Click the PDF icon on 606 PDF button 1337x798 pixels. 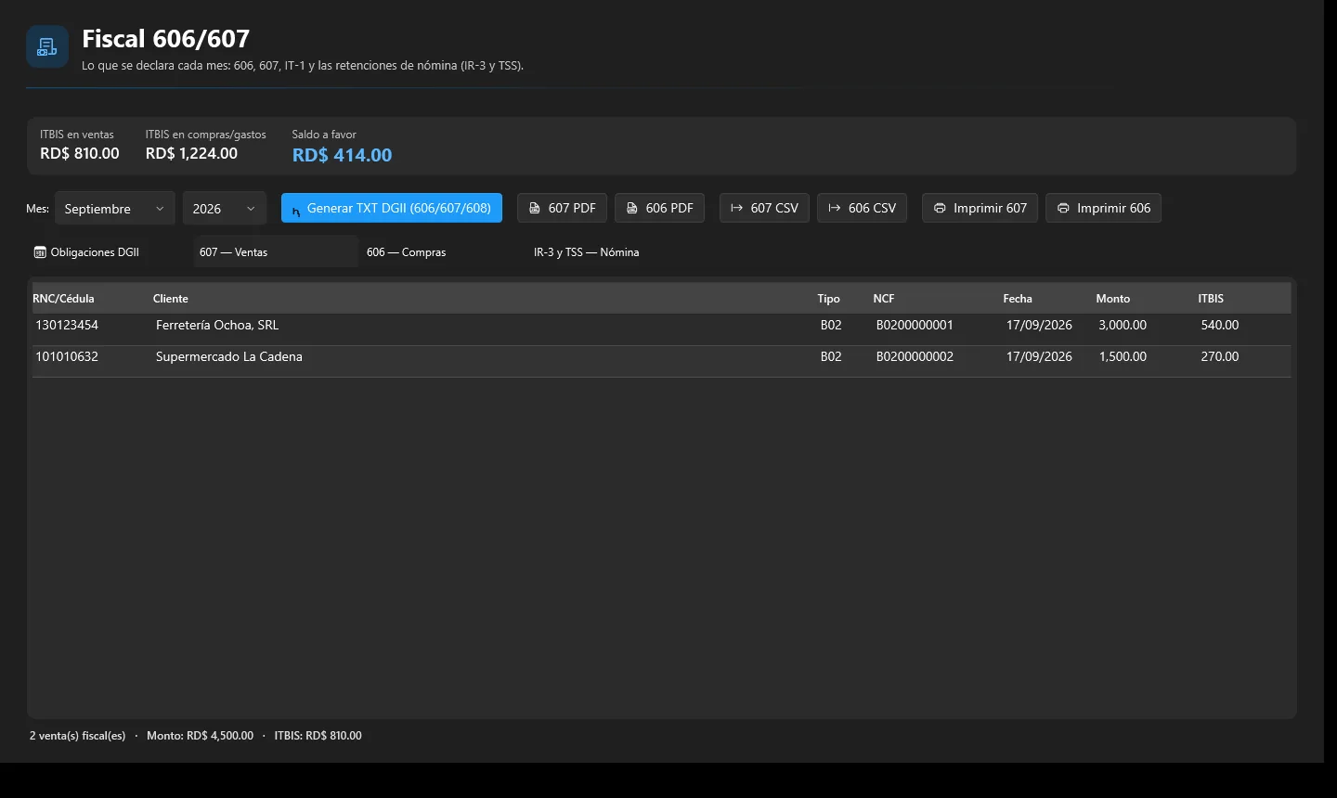(632, 208)
